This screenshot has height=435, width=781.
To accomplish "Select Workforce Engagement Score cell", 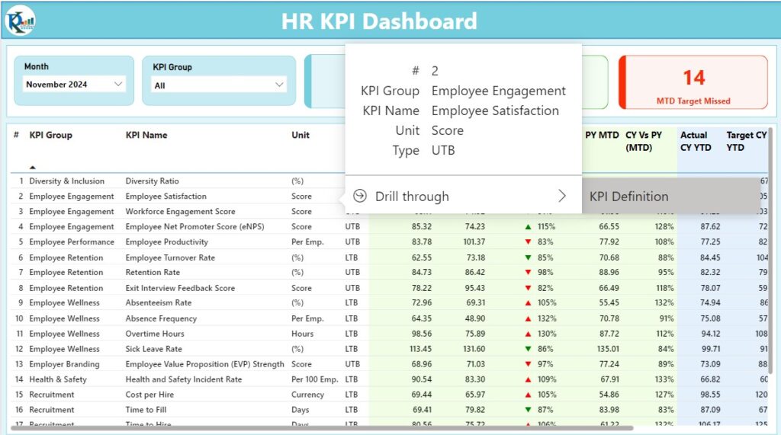I will click(180, 212).
